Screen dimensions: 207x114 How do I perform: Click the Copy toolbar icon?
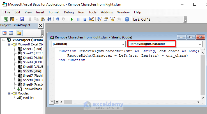pyautogui.click(x=36, y=19)
